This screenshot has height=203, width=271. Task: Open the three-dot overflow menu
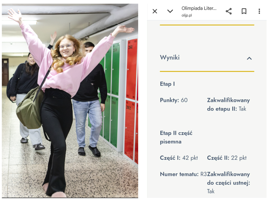tap(259, 11)
